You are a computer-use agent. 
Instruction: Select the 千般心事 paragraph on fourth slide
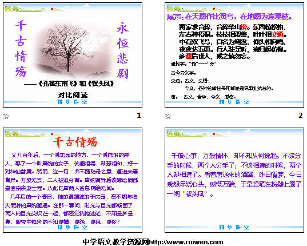234,174
